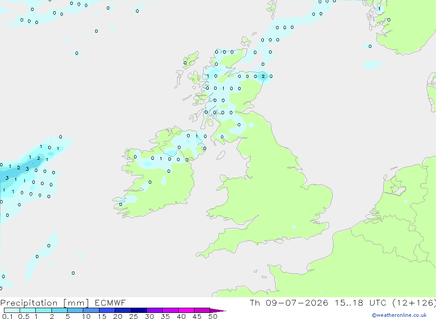
Task: Click the above-50 mm legend arrow tip
Action: 218,310
